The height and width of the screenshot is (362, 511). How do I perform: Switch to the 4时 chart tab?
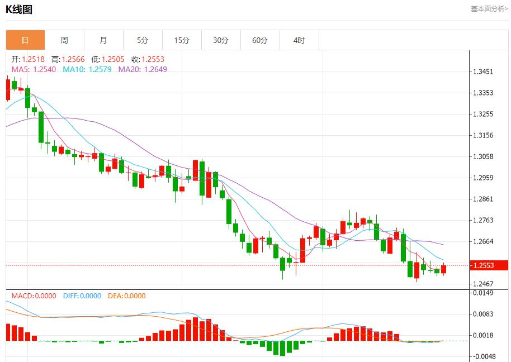pos(299,40)
